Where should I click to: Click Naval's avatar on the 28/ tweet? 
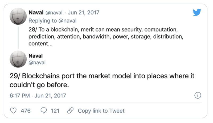click(x=18, y=16)
